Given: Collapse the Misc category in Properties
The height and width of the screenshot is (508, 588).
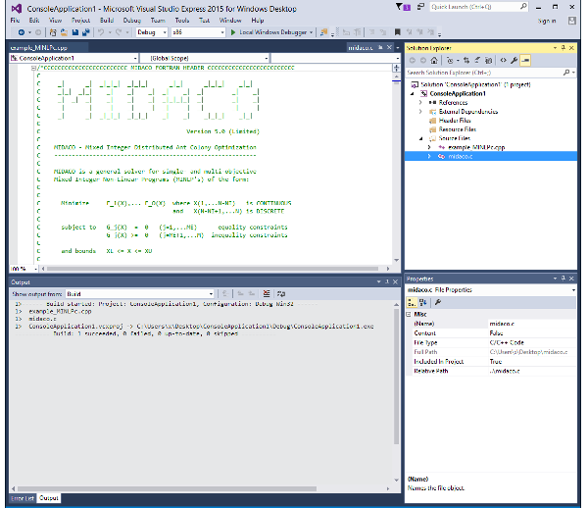Looking at the screenshot, I should click(x=409, y=315).
